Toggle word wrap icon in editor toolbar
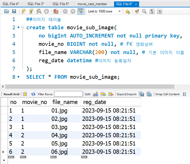This screenshot has width=190, height=164. point(160,11)
